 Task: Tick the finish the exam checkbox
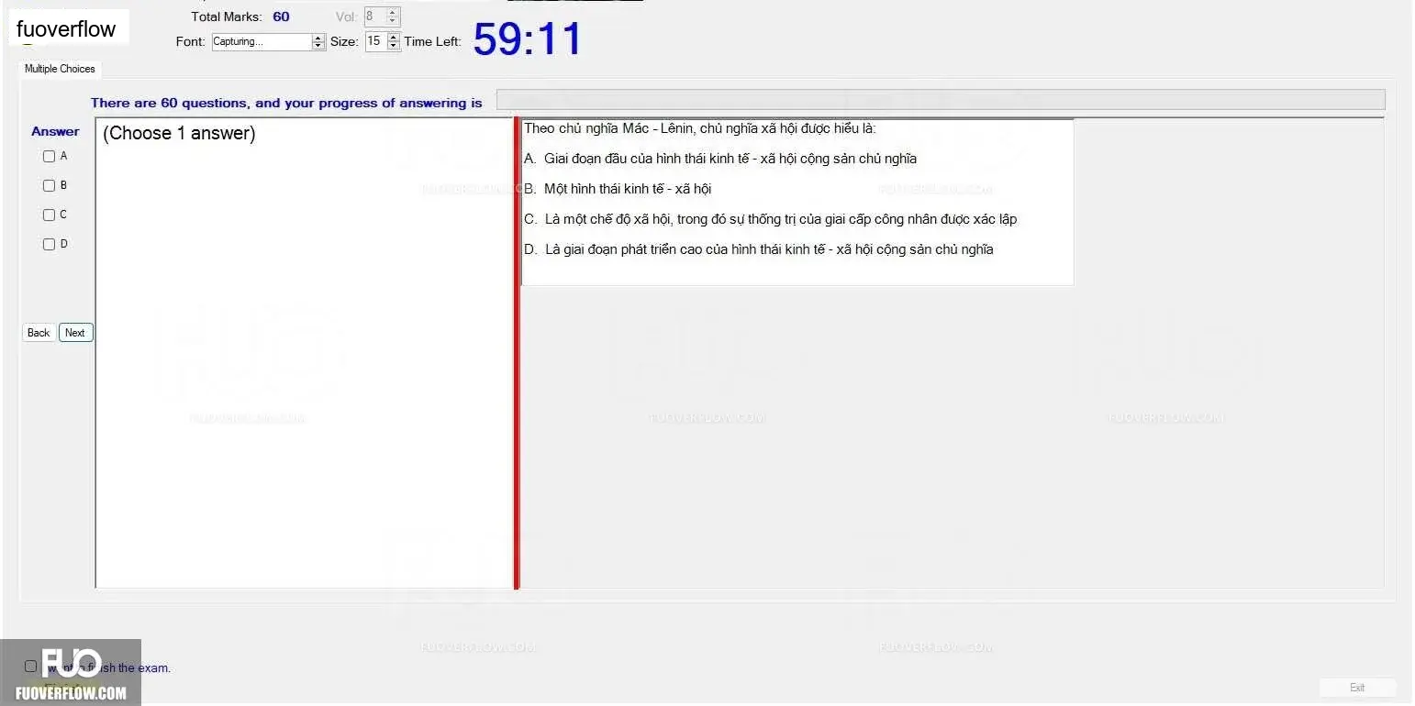coord(30,667)
